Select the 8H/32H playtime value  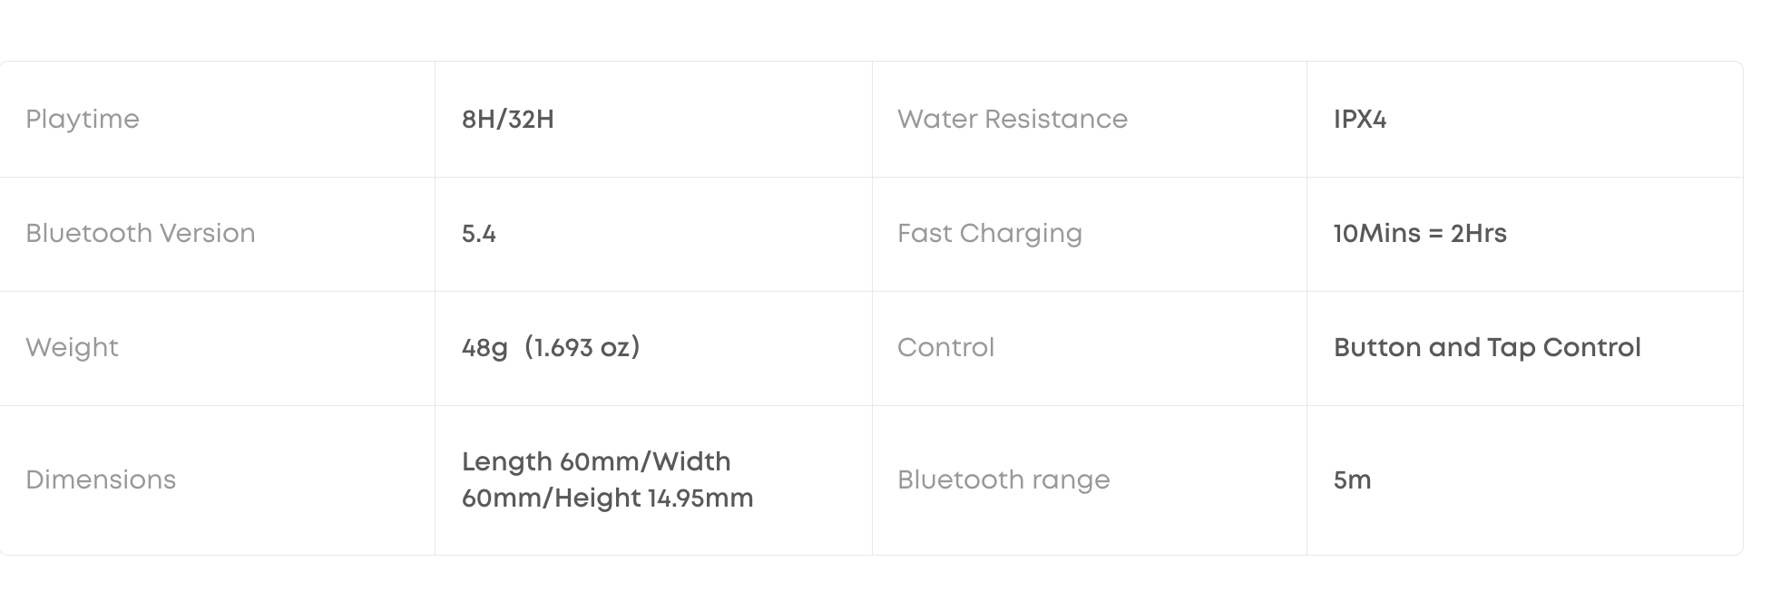point(507,120)
